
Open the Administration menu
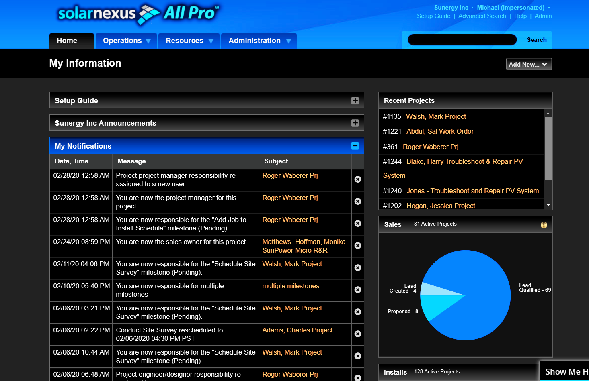coord(259,41)
